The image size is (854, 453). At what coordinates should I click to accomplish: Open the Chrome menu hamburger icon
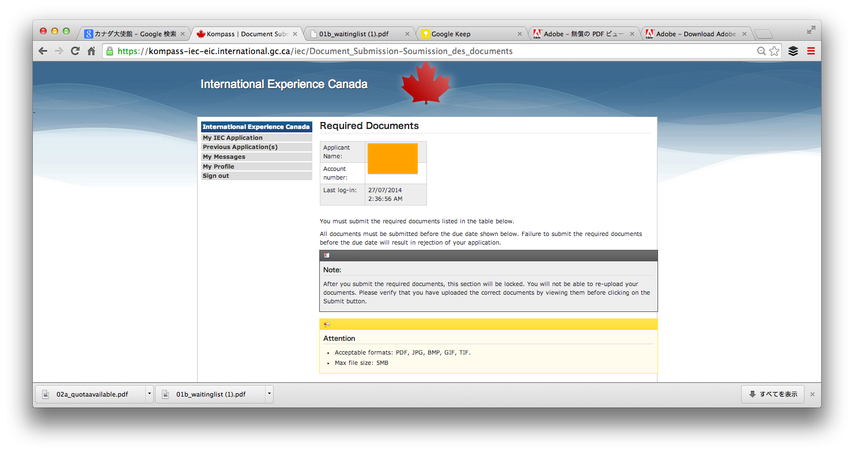point(811,51)
